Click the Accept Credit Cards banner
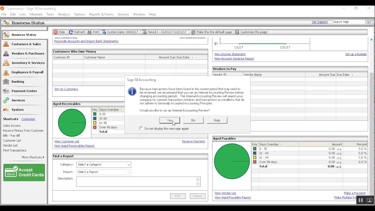375x211 pixels. point(24,172)
